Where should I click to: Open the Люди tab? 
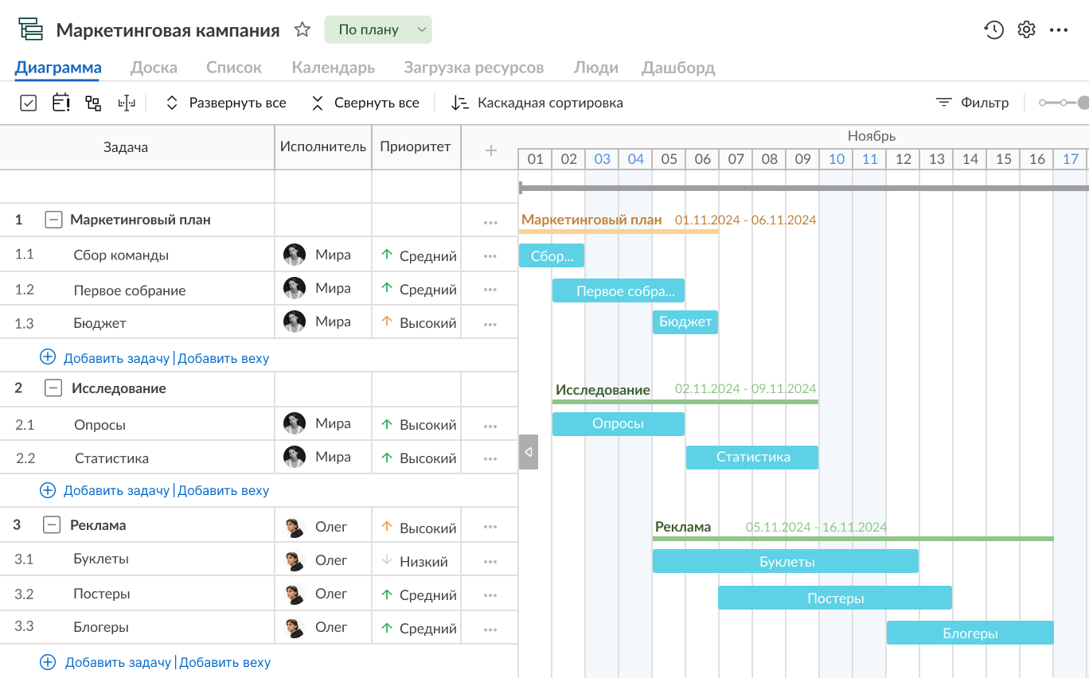pyautogui.click(x=596, y=68)
